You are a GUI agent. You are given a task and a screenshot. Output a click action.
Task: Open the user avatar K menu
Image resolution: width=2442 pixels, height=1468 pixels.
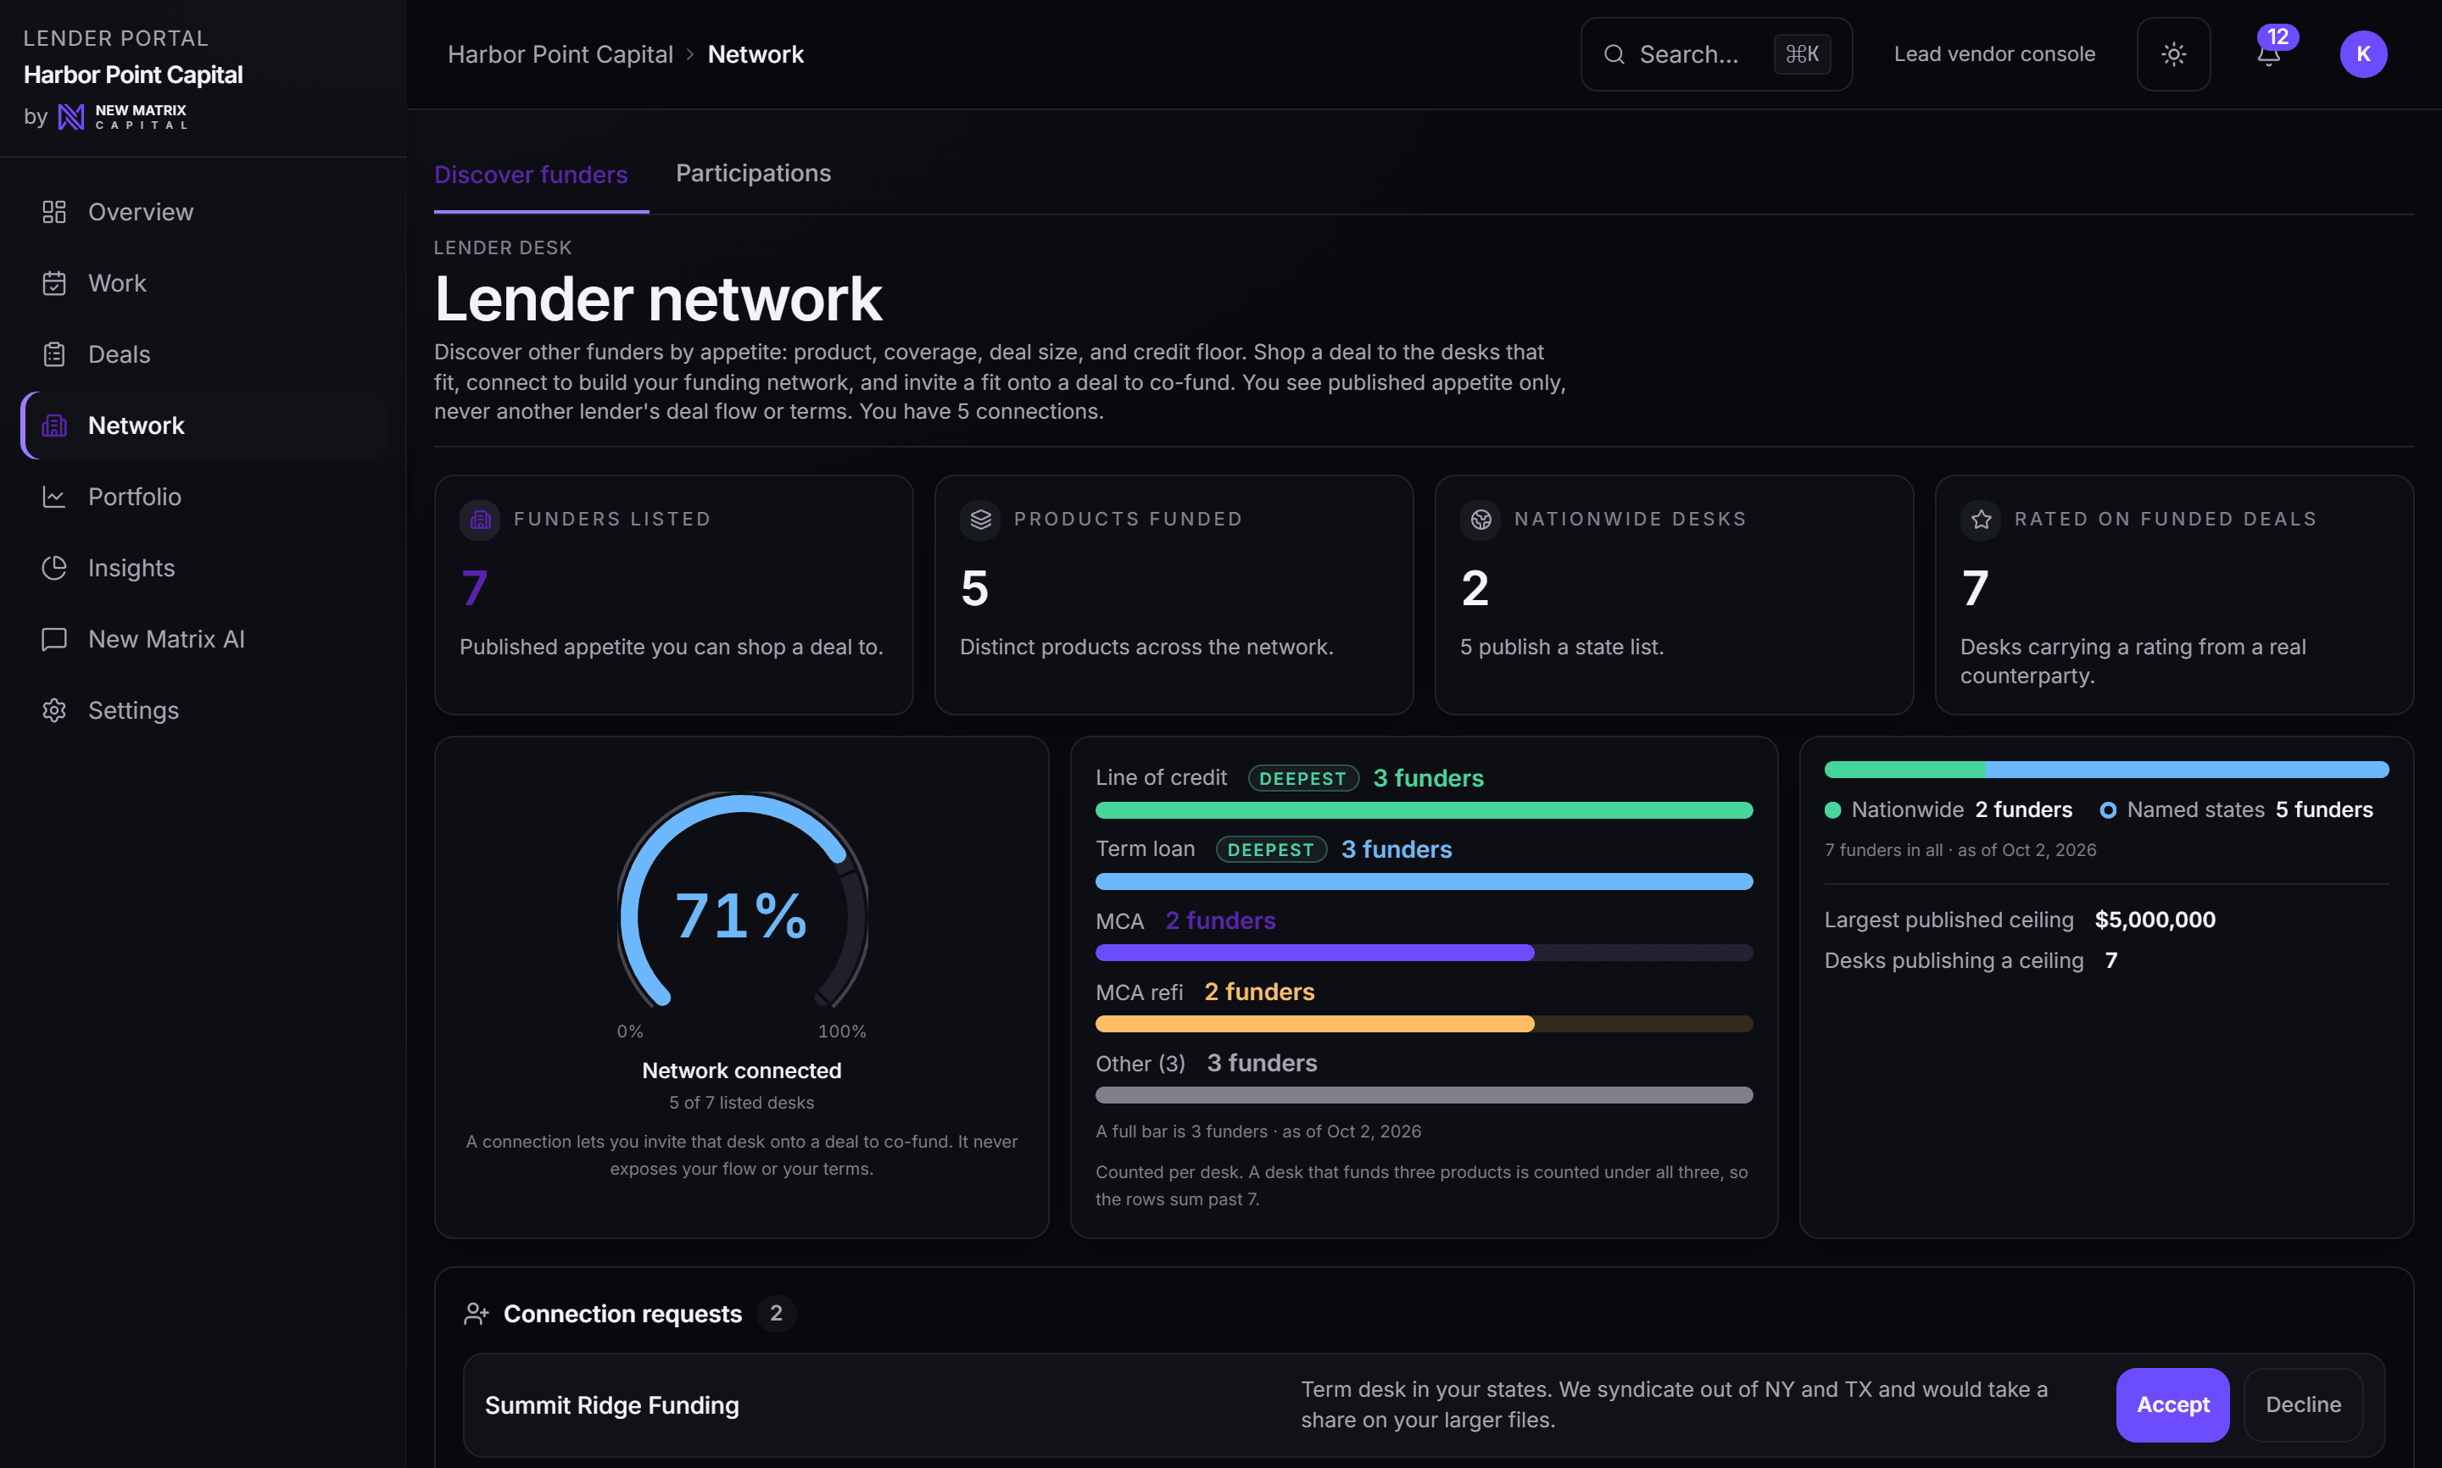click(2363, 54)
